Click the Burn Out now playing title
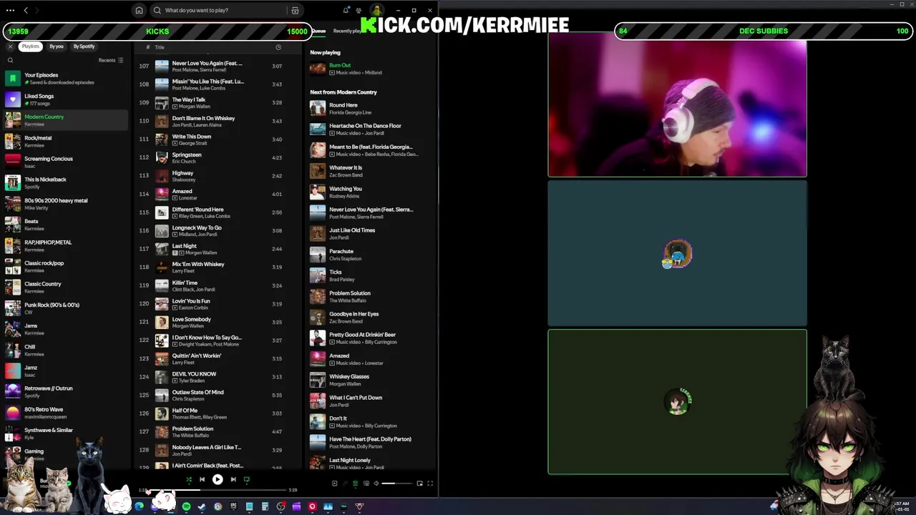The image size is (916, 515). tap(340, 65)
